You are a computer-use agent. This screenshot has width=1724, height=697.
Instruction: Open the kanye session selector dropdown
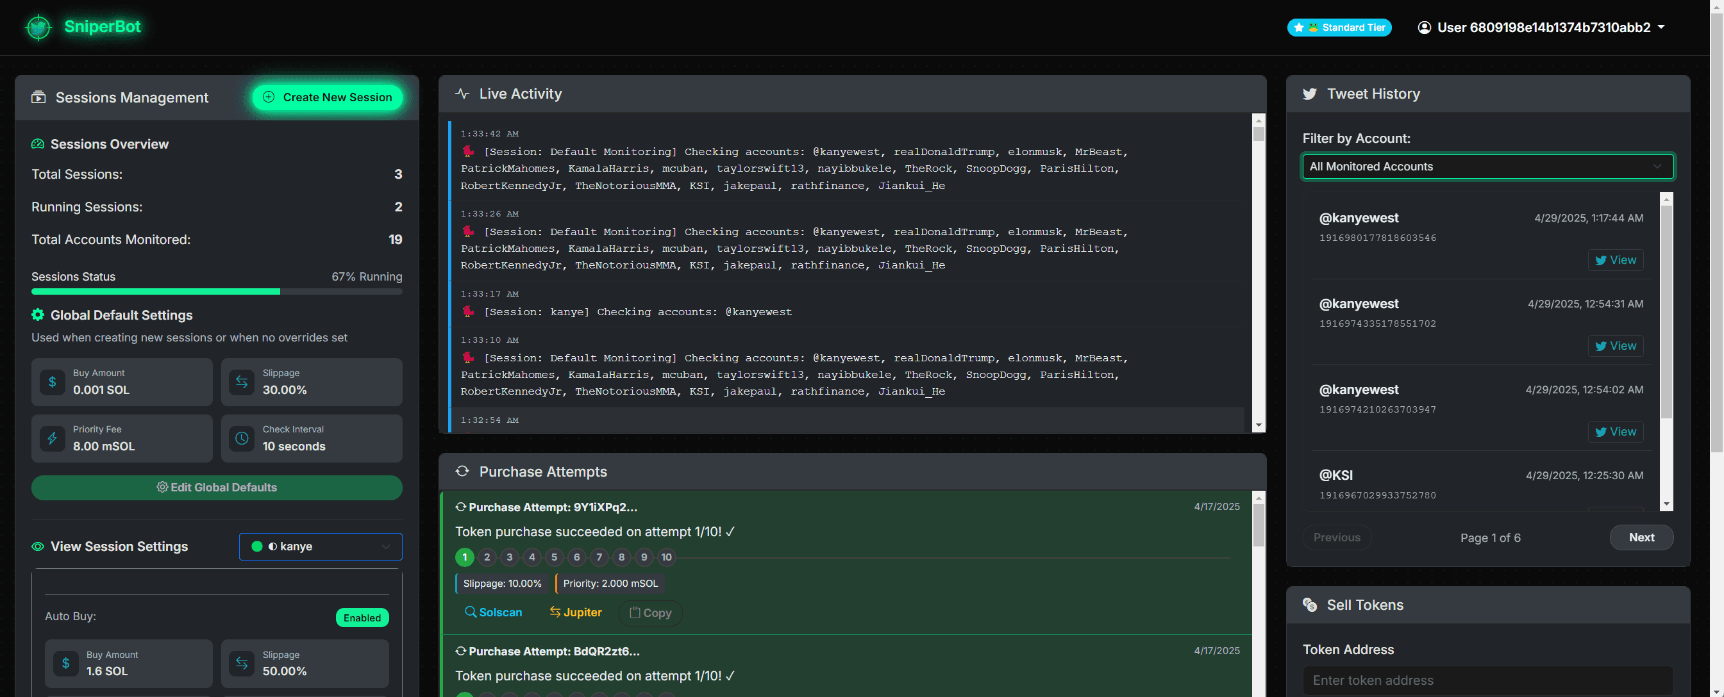pos(321,547)
